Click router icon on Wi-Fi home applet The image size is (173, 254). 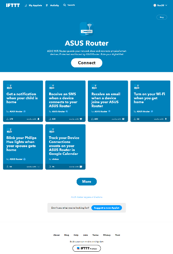pos(137,87)
